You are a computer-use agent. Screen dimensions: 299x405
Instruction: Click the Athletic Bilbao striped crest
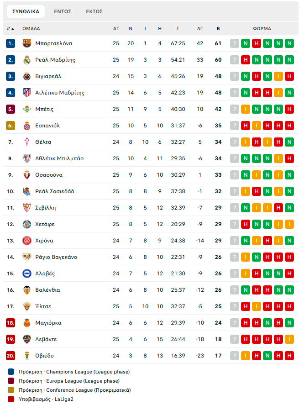point(26,158)
